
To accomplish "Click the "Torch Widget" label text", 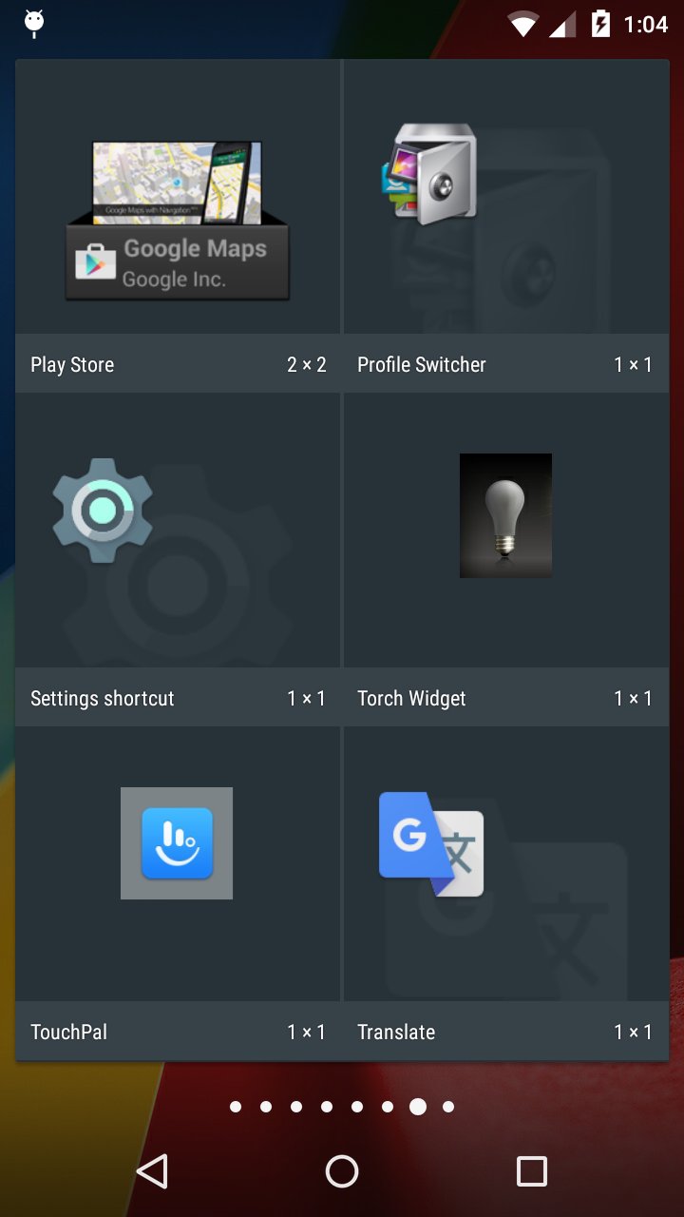I will pos(411,699).
